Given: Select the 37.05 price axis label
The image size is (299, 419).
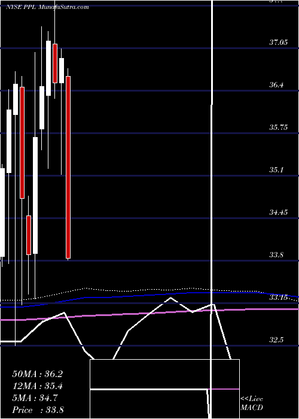Looking at the screenshot, I should tap(278, 42).
